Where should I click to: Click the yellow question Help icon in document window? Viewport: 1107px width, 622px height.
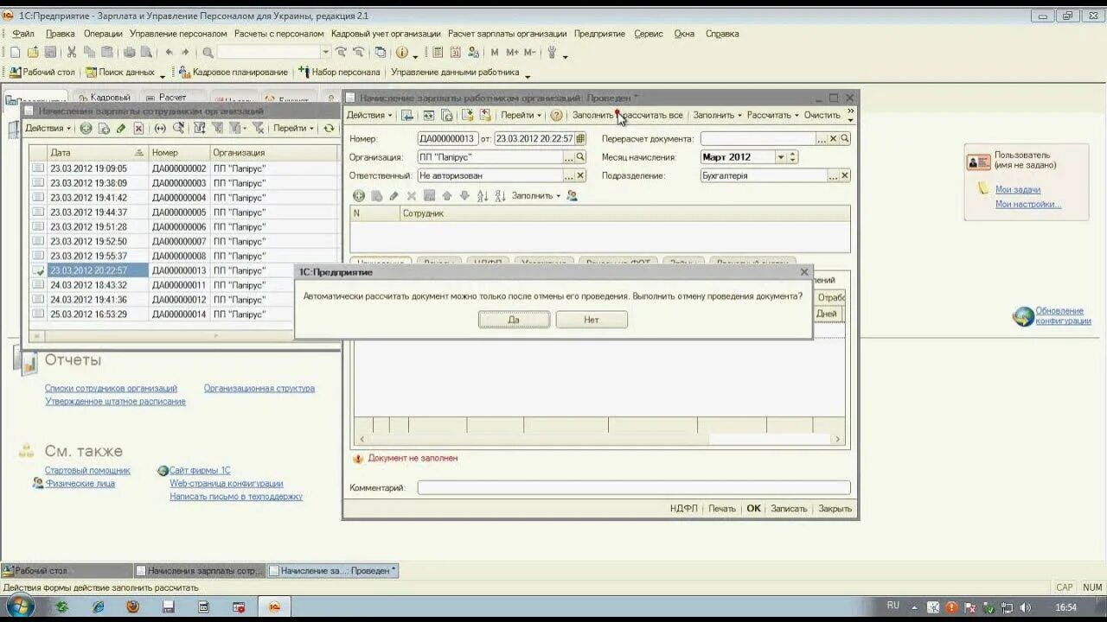click(x=556, y=115)
